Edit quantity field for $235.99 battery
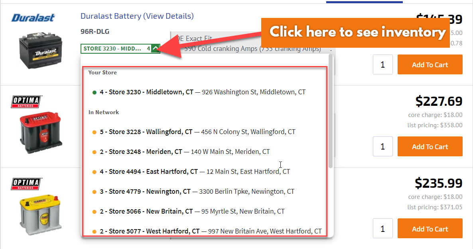The height and width of the screenshot is (249, 473). [383, 229]
